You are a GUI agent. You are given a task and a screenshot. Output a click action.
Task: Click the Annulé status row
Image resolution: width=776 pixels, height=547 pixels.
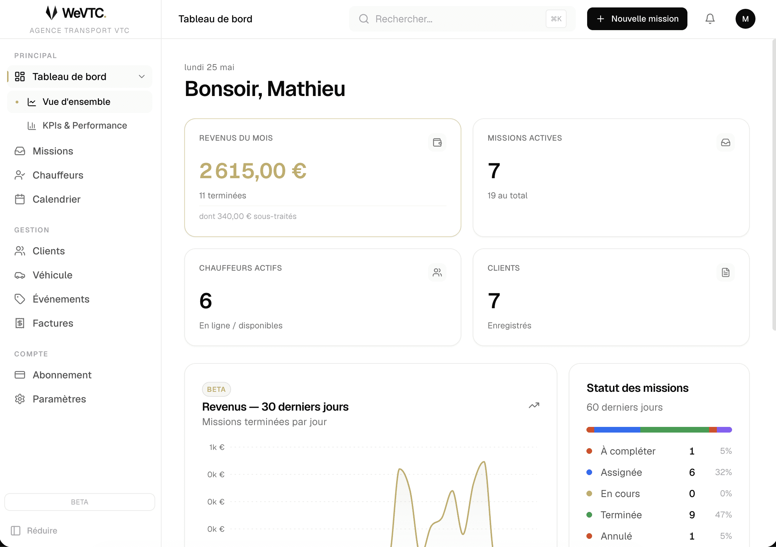659,536
